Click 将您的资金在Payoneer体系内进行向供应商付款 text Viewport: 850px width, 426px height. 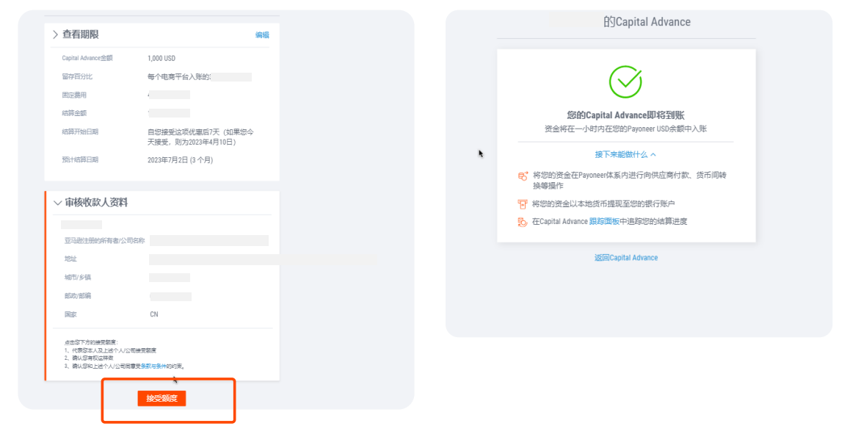630,180
